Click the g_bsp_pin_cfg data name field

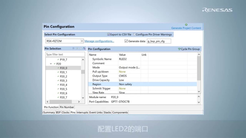point(159,41)
